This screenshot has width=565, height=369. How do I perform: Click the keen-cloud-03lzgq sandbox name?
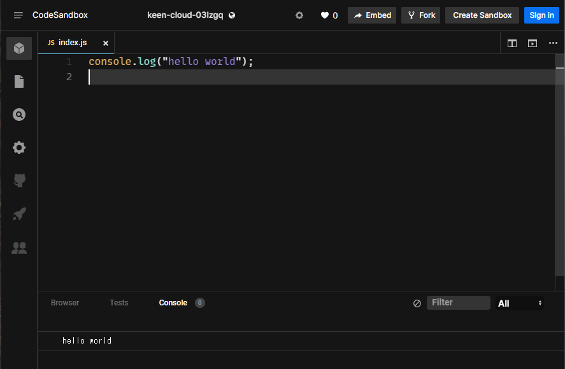(185, 15)
